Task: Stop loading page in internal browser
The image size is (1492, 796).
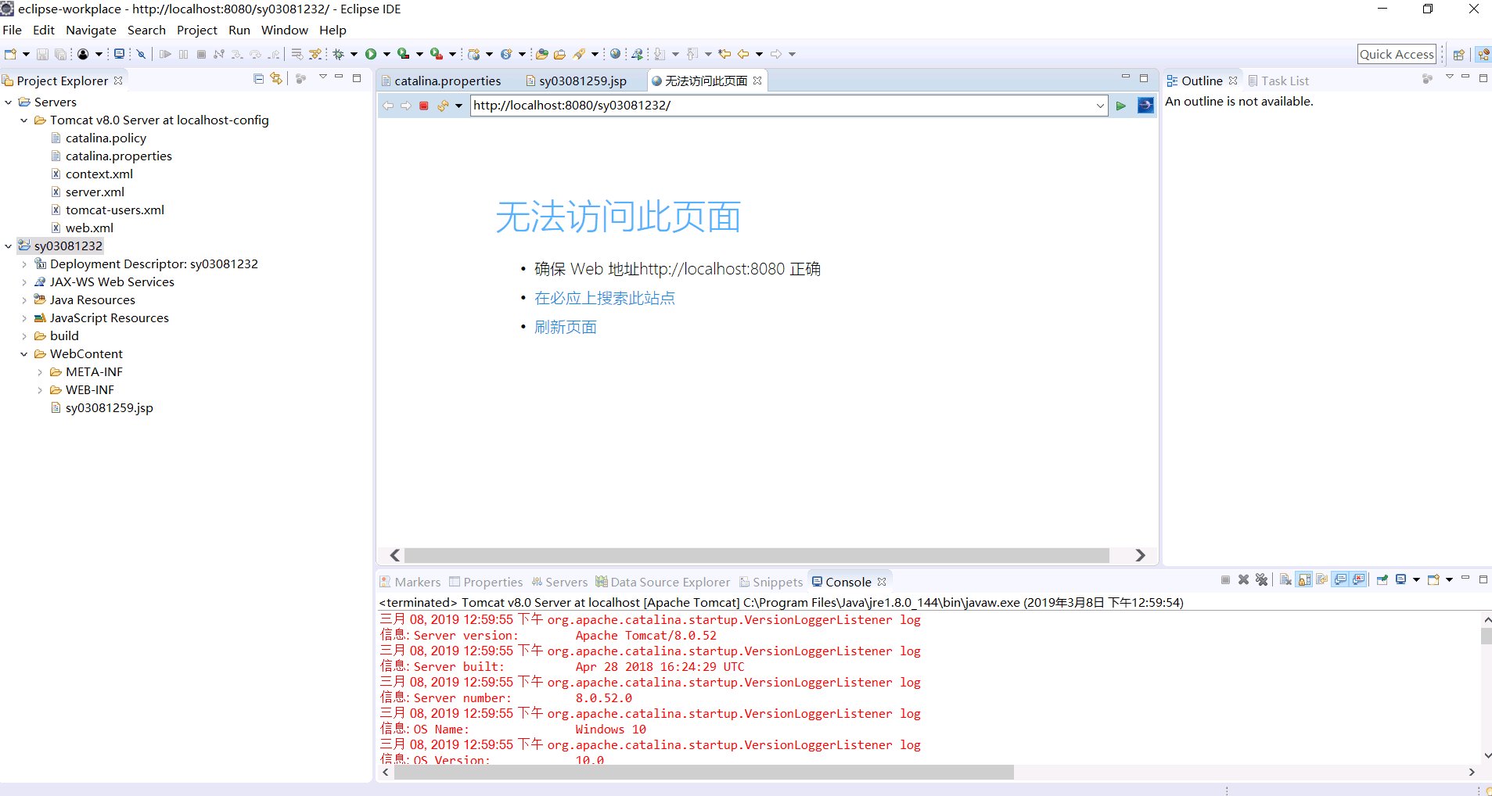Action: pyautogui.click(x=424, y=106)
